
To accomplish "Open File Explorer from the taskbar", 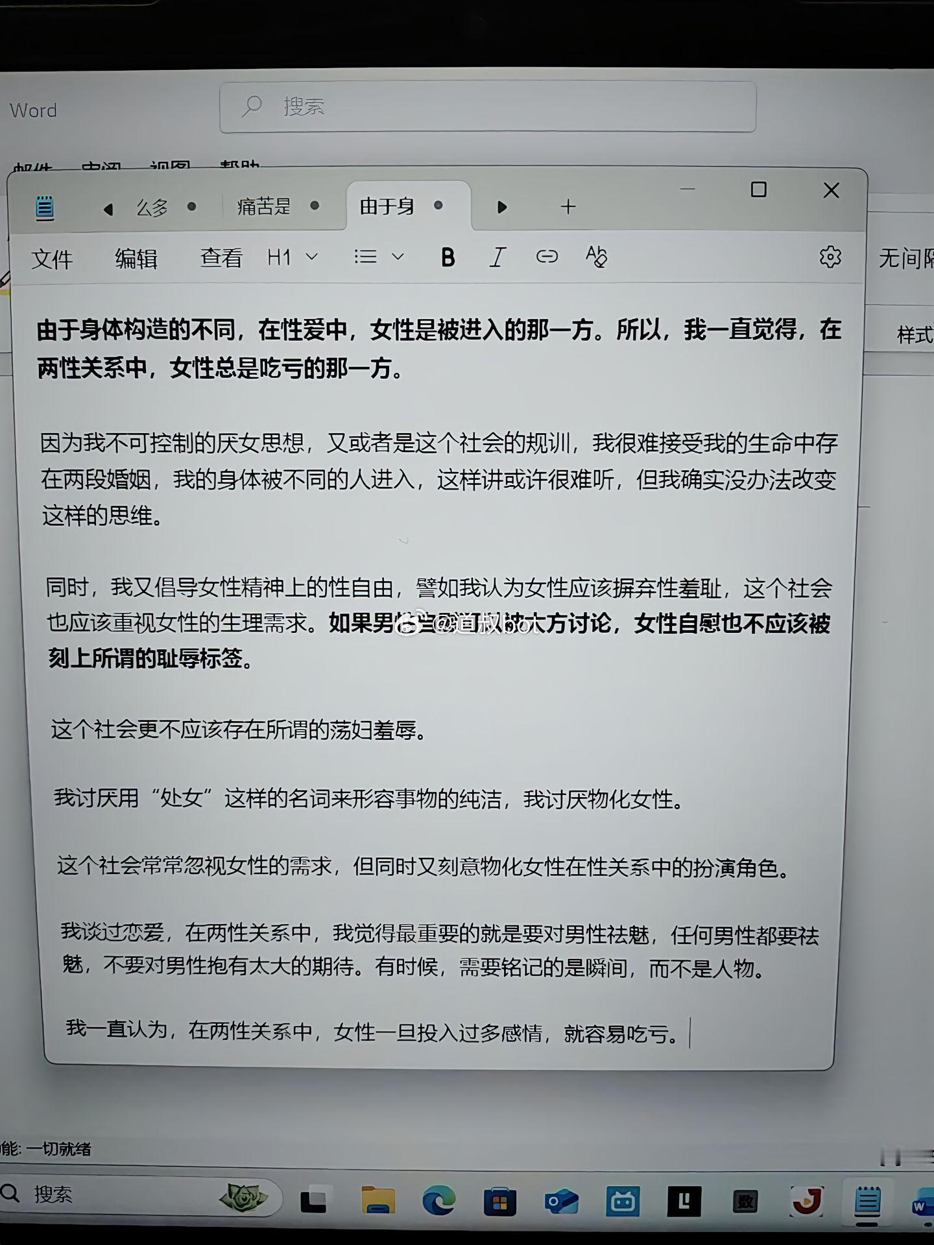I will 378,1202.
